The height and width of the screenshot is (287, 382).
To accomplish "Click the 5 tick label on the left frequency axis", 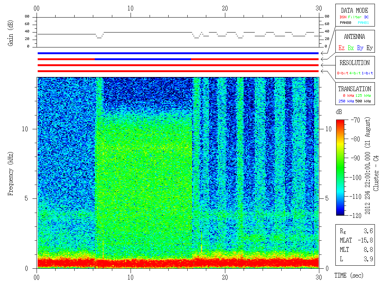I will click(26, 198).
